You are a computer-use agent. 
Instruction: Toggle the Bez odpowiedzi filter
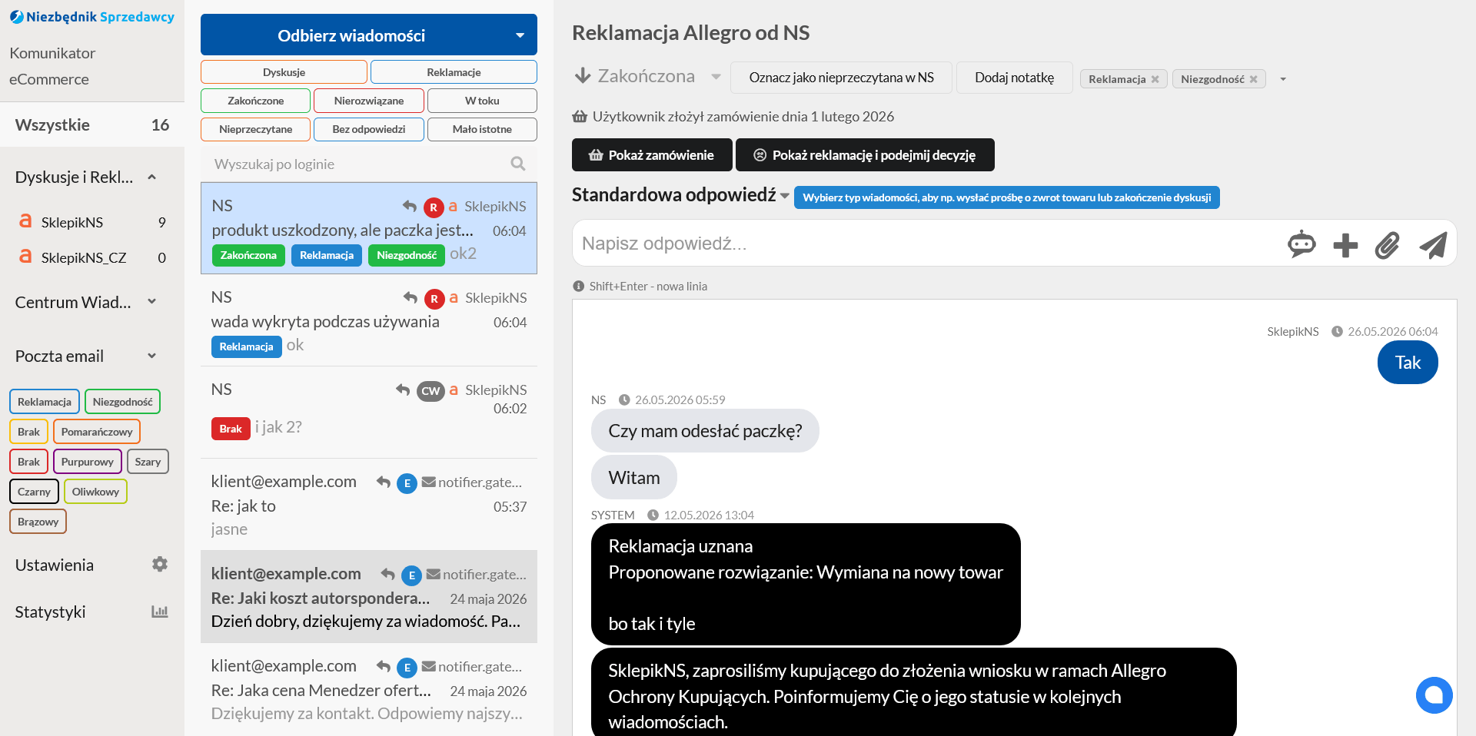coord(369,129)
